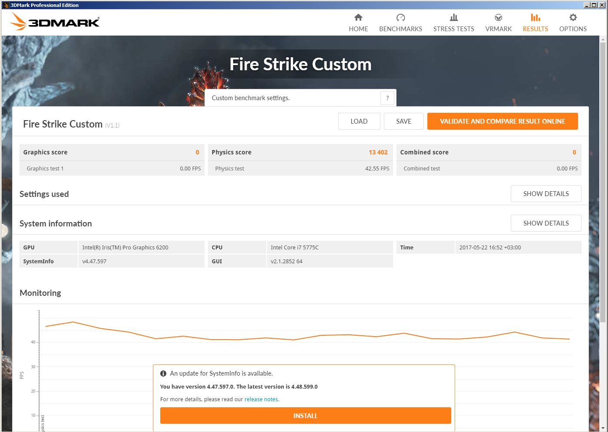Click the Combined test row label

tap(422, 169)
